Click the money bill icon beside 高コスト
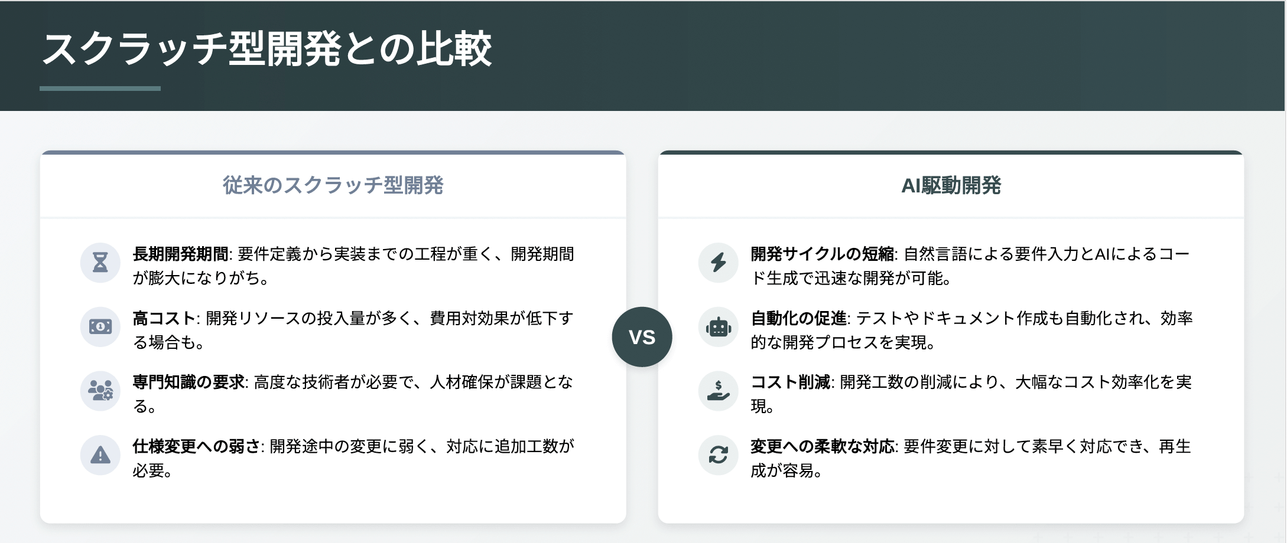Image resolution: width=1287 pixels, height=543 pixels. (x=100, y=326)
